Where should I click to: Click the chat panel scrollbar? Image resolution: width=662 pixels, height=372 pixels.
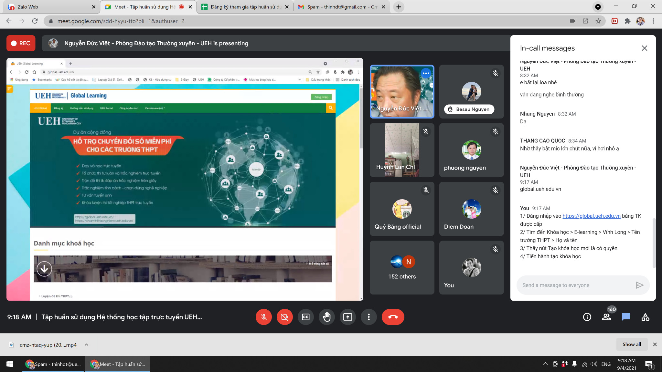(x=654, y=243)
